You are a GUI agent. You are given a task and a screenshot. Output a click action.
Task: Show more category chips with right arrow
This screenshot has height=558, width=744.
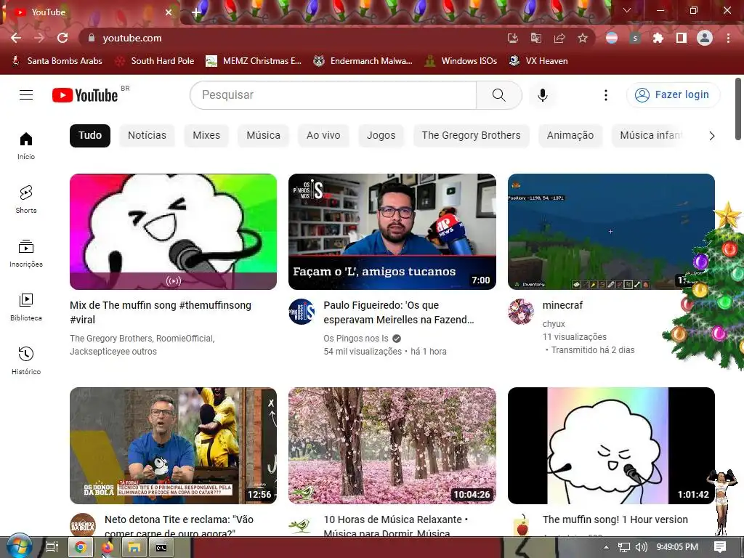(711, 136)
